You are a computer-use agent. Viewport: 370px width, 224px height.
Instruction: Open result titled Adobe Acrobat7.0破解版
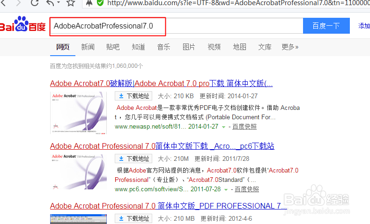click(161, 83)
